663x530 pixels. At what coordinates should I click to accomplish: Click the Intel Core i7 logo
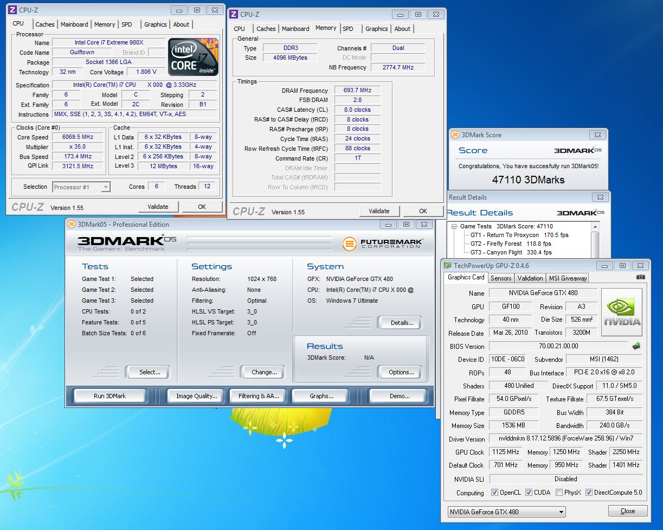[194, 57]
